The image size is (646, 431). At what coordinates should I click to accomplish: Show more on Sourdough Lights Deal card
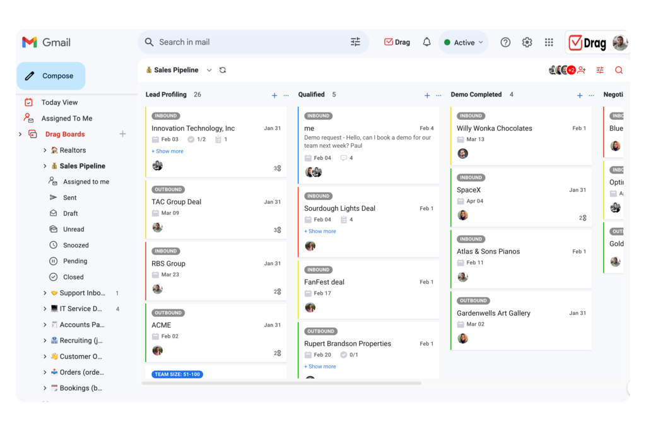[320, 231]
